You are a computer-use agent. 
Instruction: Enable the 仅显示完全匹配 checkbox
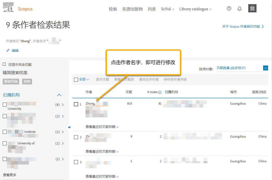point(4,64)
